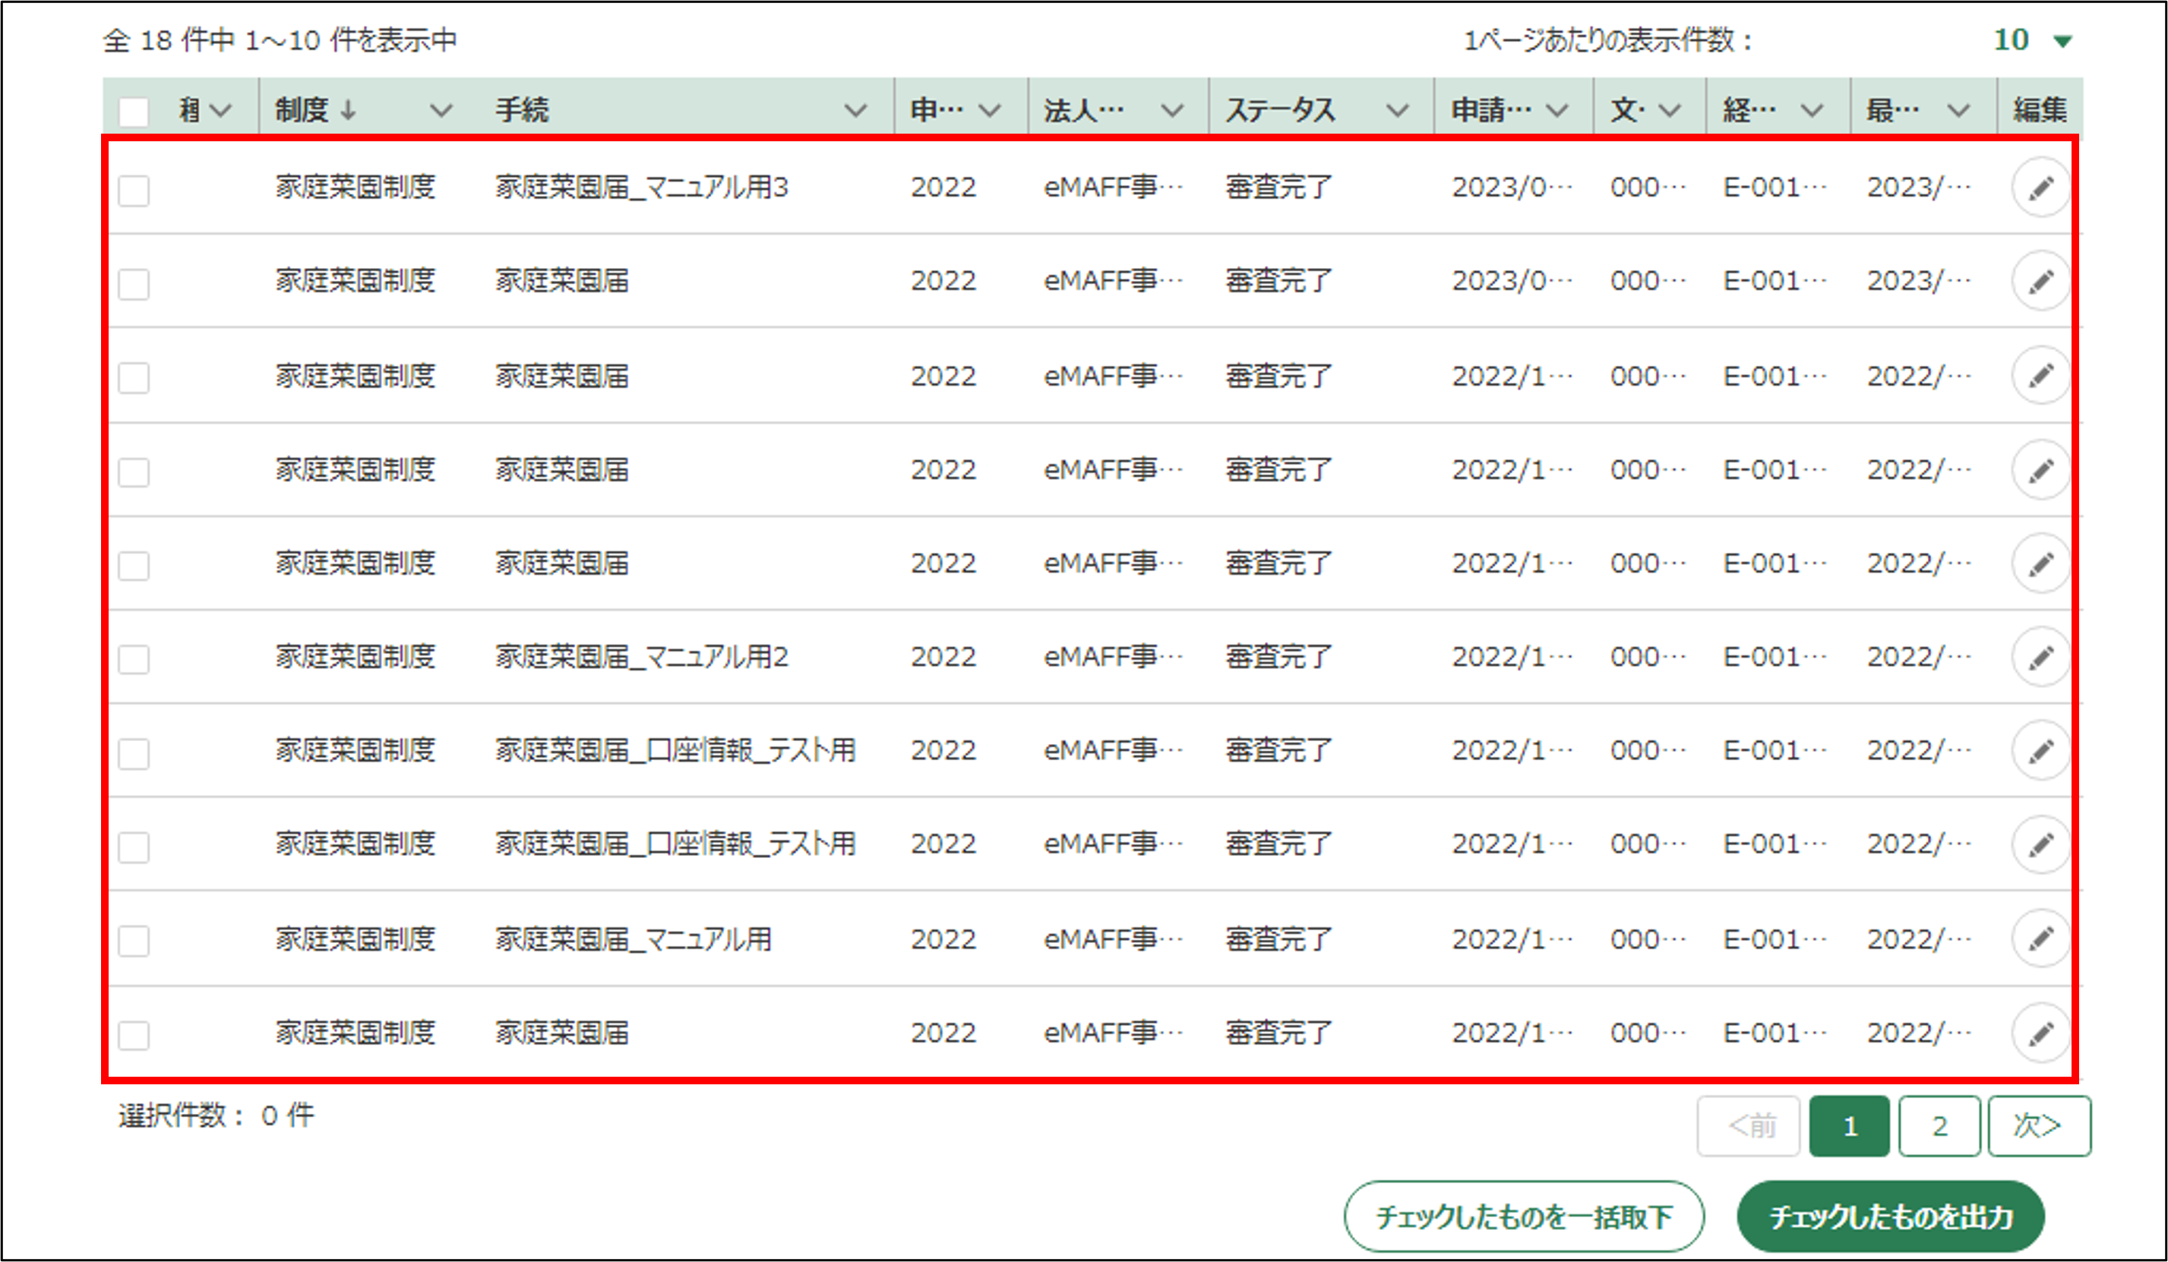Toggle the select-all checkbox in table header

coord(134,112)
